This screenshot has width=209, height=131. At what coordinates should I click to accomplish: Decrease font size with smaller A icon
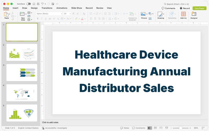pyautogui.click(x=78, y=14)
